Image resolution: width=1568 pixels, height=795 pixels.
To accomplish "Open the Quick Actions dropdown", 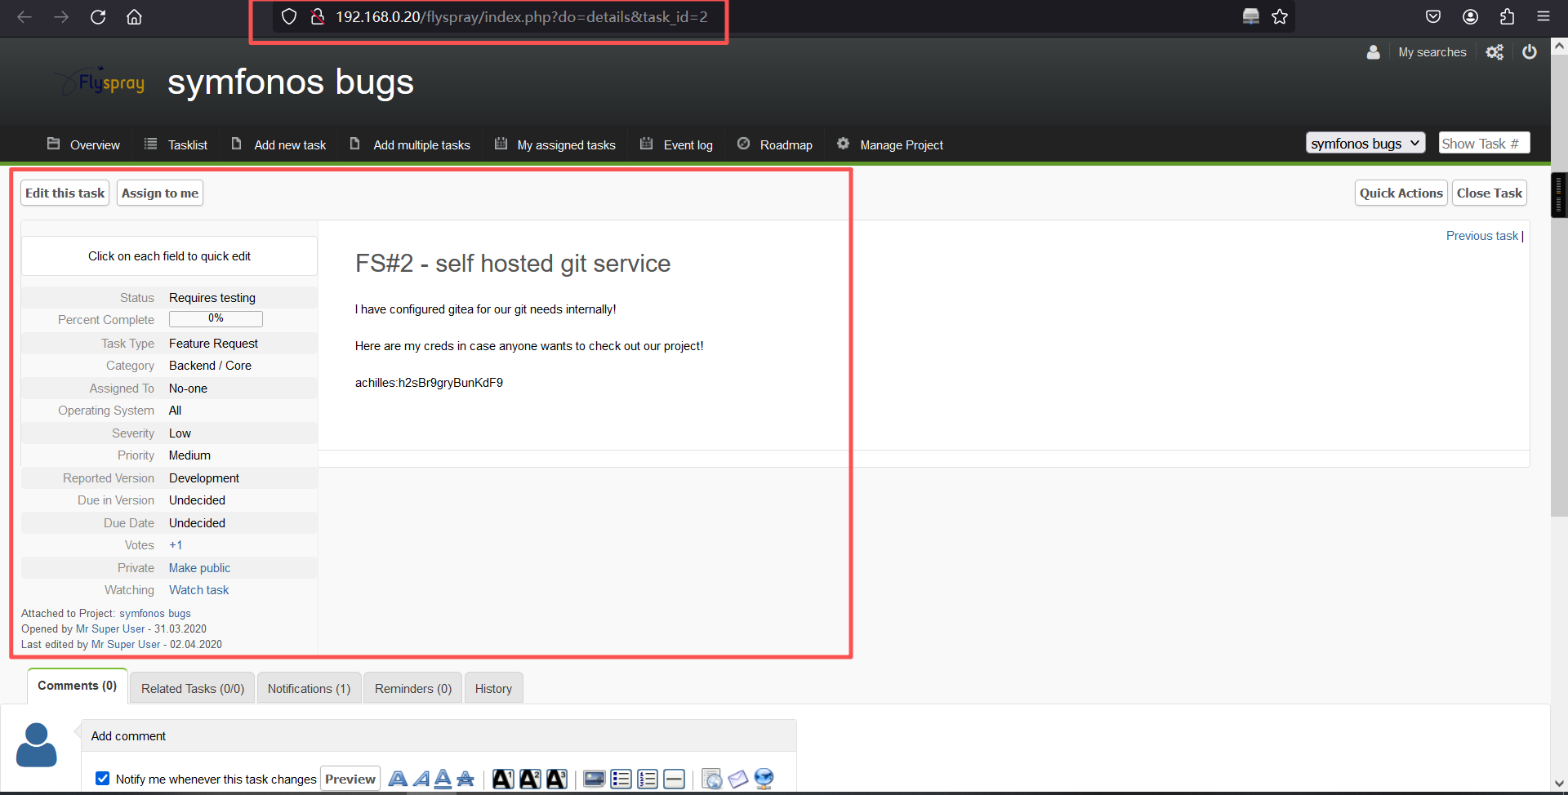I will (1401, 193).
